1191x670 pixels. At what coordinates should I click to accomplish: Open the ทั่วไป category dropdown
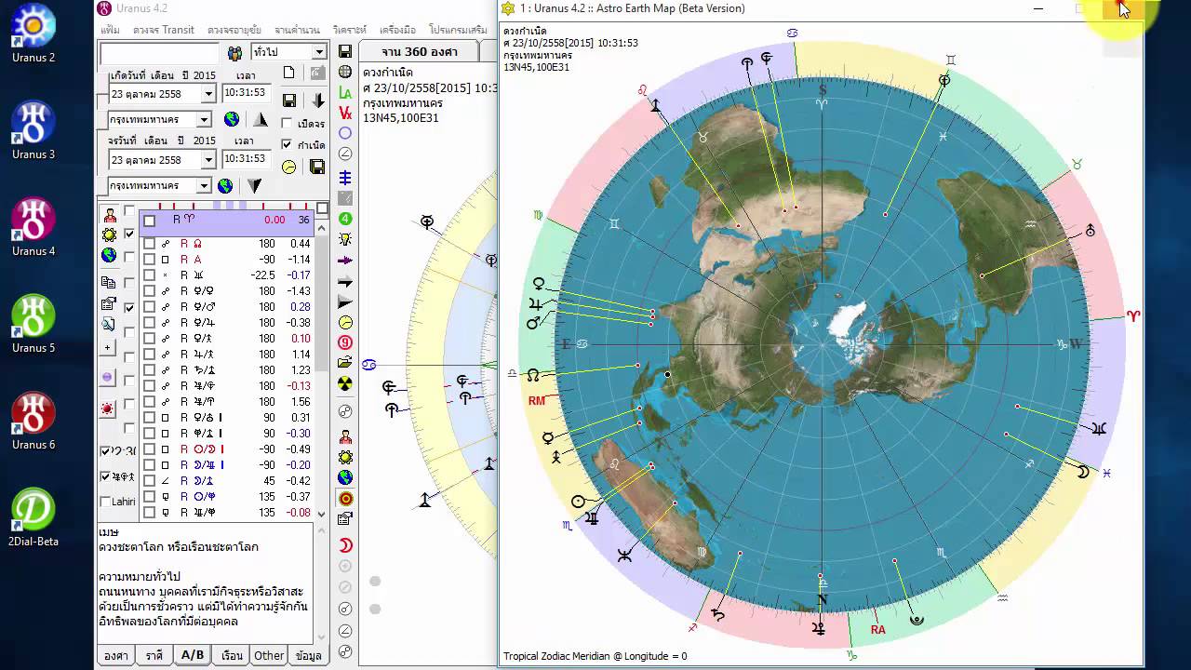coord(319,52)
